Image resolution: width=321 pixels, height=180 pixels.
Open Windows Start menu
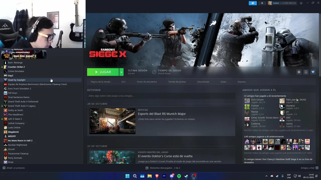click(x=127, y=176)
